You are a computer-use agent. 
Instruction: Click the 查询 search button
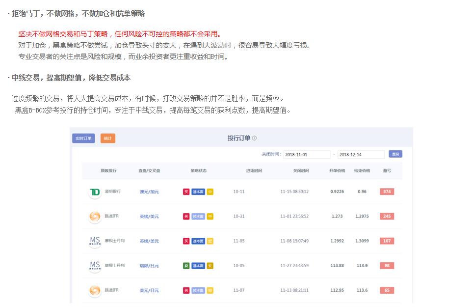[x=395, y=154]
